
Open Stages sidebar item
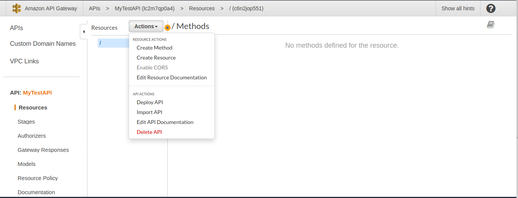[x=26, y=122]
